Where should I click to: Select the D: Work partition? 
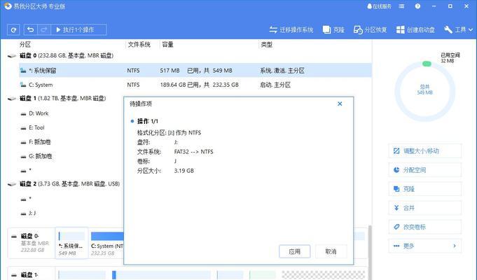(x=39, y=113)
